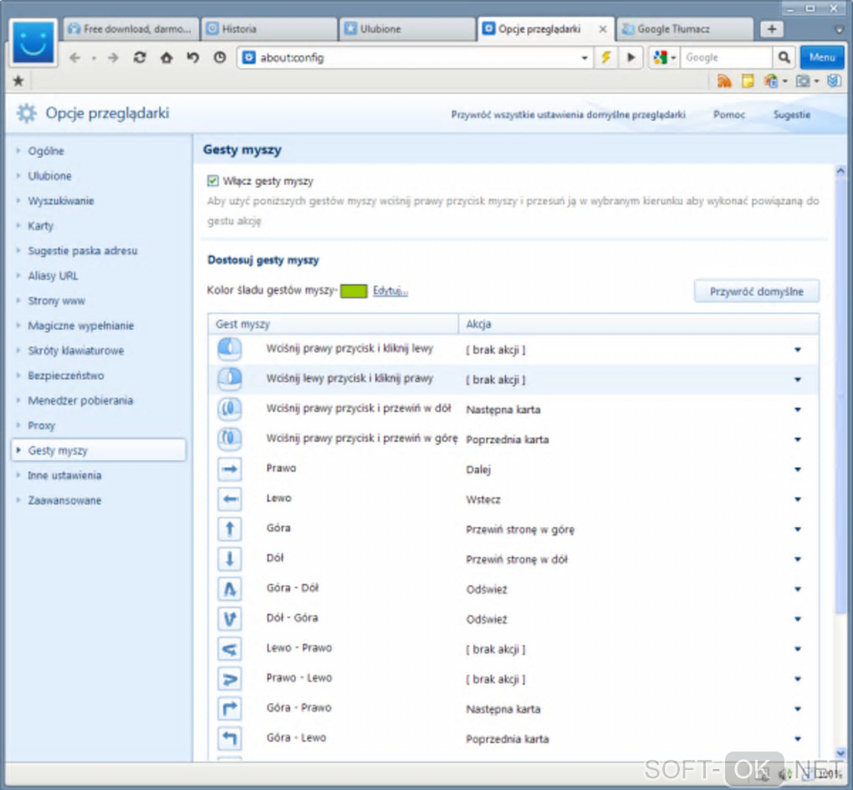Click the up arrow Góra gesture icon
Image resolution: width=853 pixels, height=790 pixels.
pos(230,528)
